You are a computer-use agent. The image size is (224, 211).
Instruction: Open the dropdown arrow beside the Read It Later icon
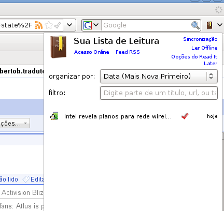point(220,25)
